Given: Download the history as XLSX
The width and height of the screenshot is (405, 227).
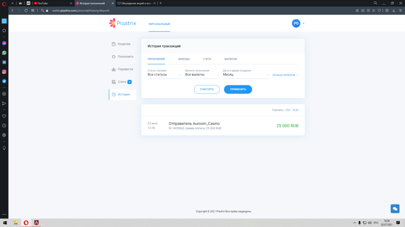Looking at the screenshot, I should tap(295, 110).
